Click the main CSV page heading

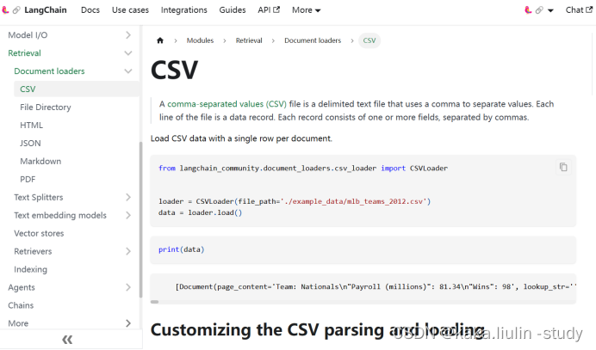click(175, 70)
